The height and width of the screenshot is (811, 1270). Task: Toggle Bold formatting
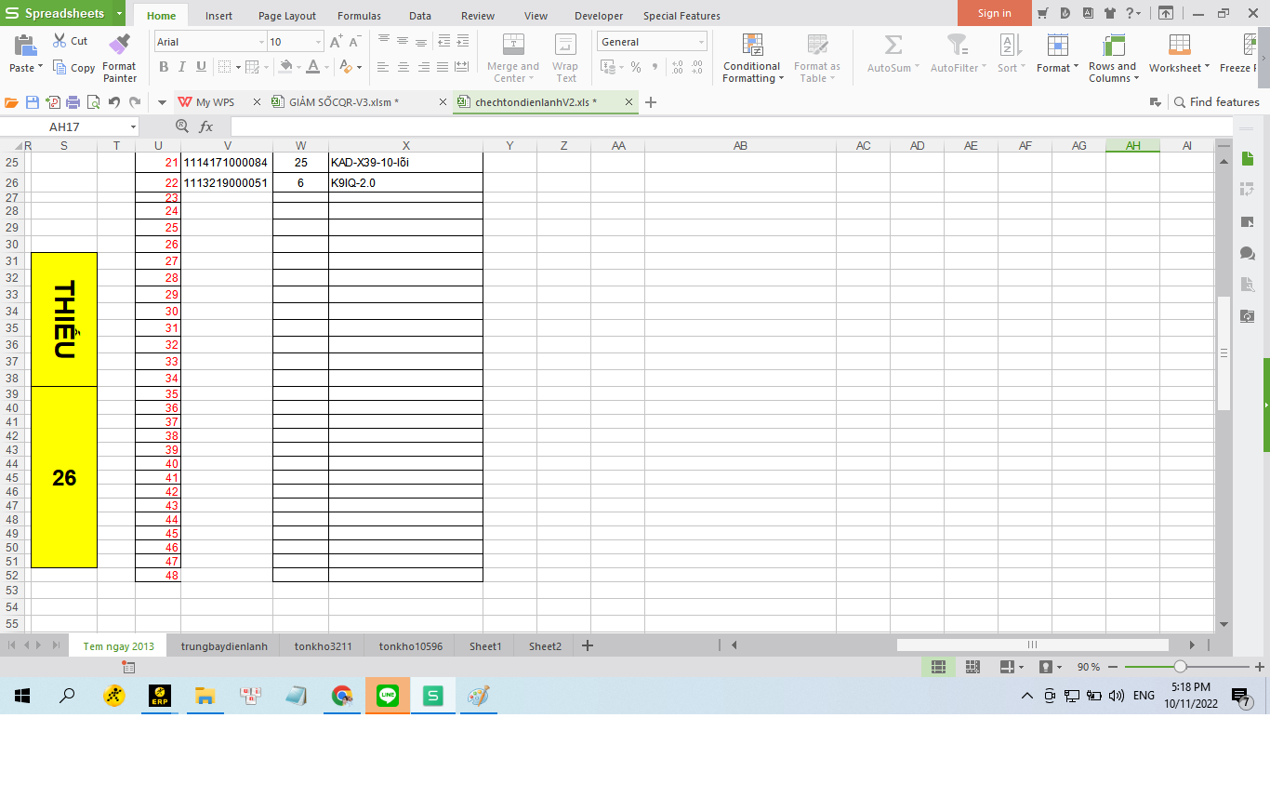164,67
